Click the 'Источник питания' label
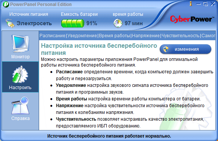Screen dimensions: 218x141 (29, 14)
